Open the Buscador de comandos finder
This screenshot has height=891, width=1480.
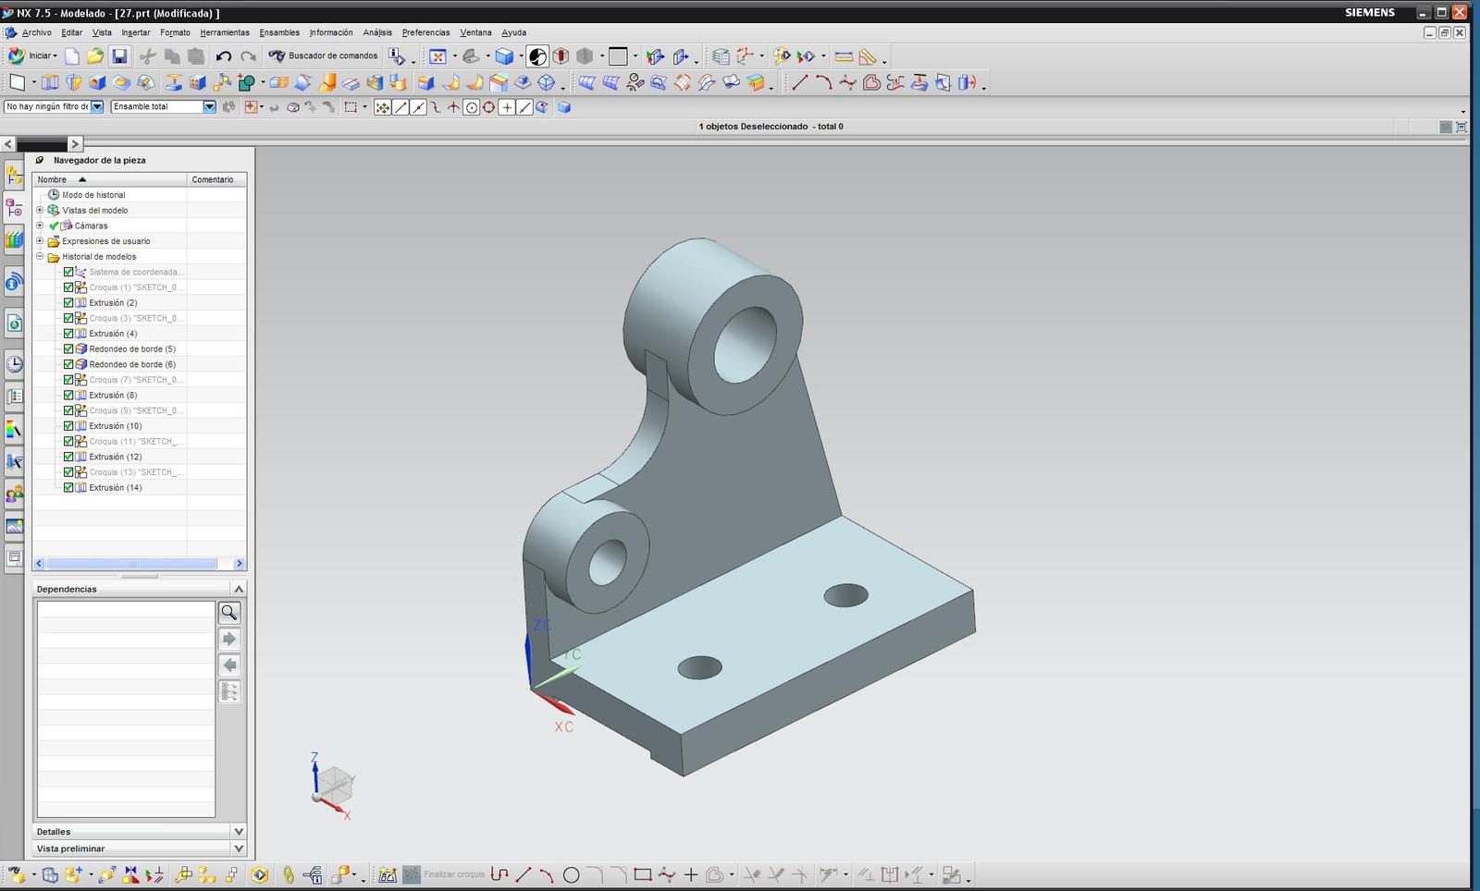tap(323, 56)
